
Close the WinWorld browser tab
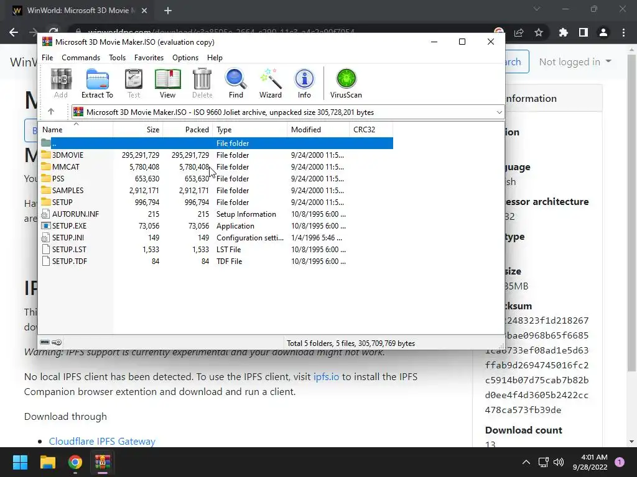click(144, 11)
